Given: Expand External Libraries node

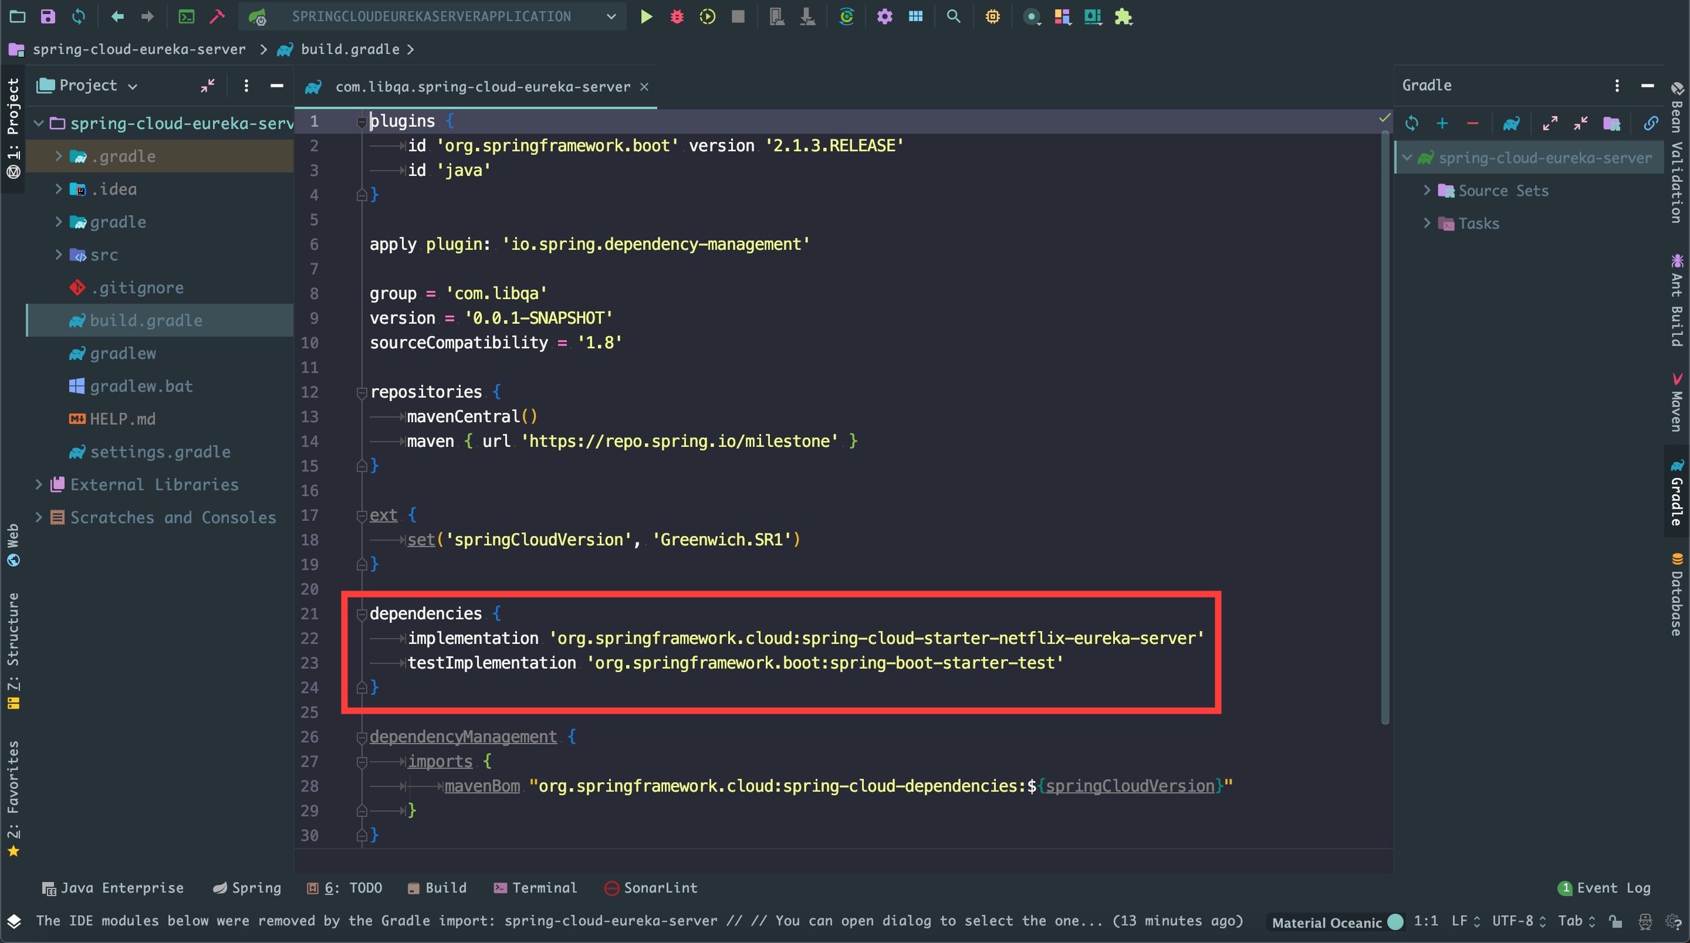Looking at the screenshot, I should (39, 484).
